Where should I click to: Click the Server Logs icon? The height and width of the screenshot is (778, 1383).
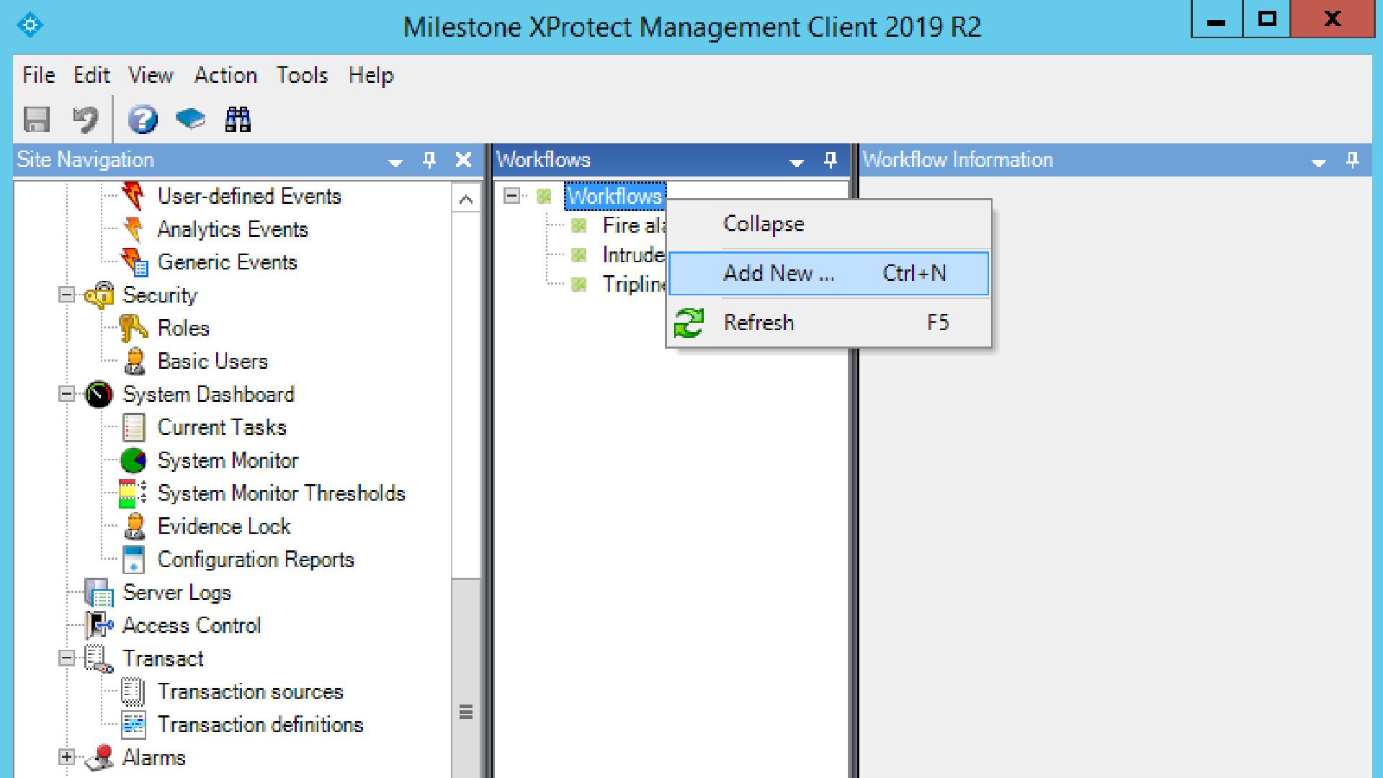99,593
